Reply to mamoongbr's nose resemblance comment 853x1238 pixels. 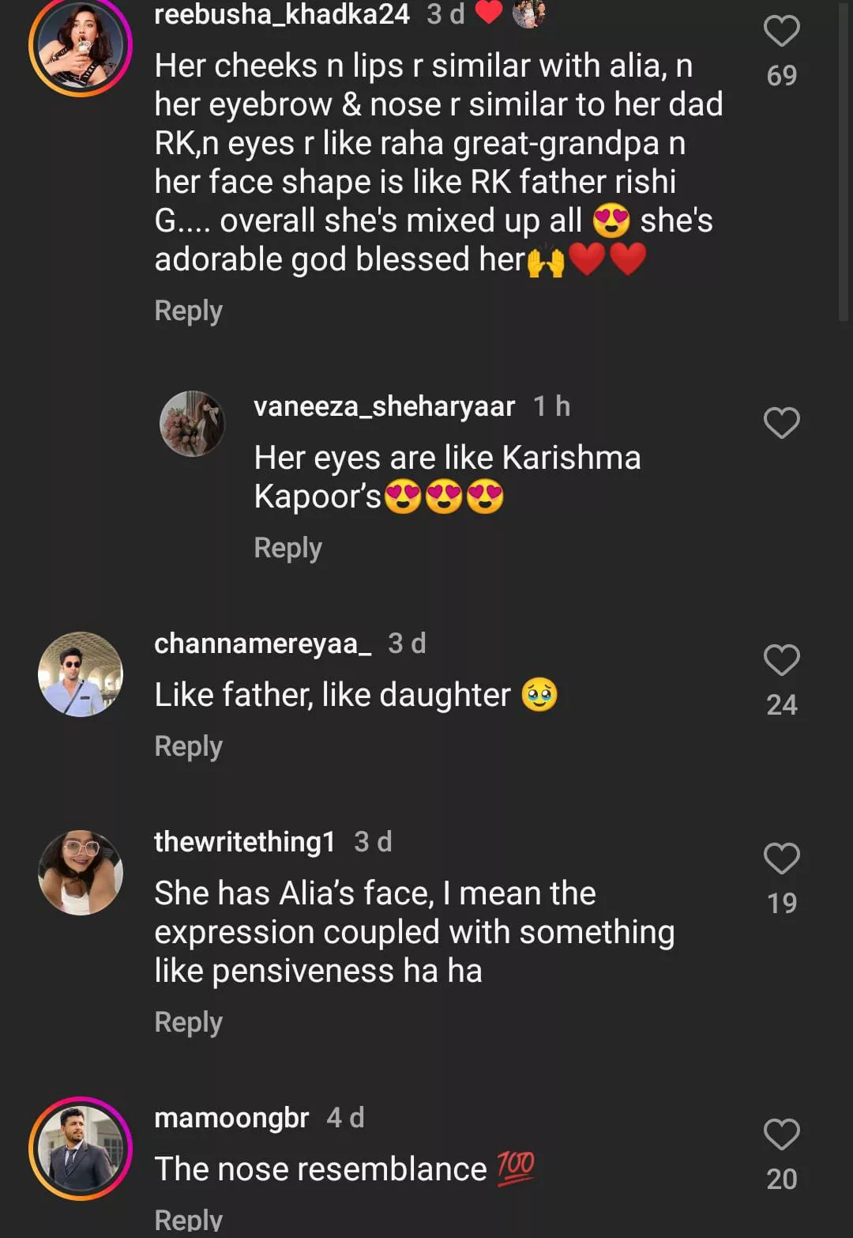pos(188,1219)
